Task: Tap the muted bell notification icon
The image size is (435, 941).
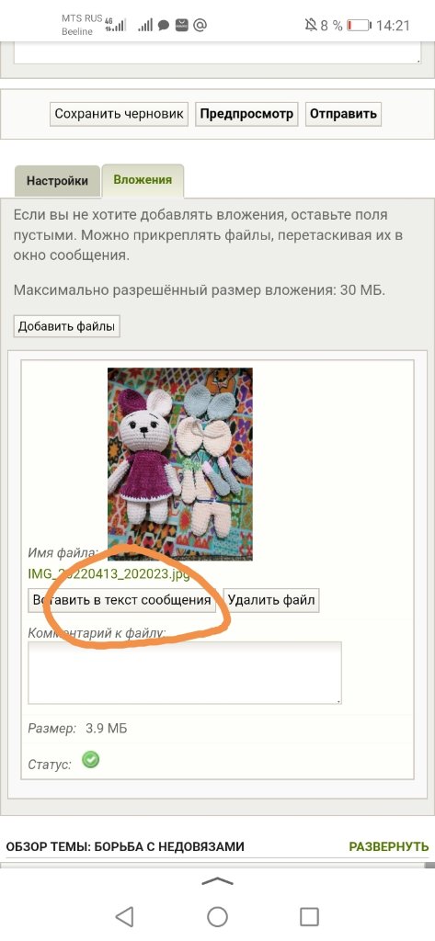Action: tap(311, 25)
